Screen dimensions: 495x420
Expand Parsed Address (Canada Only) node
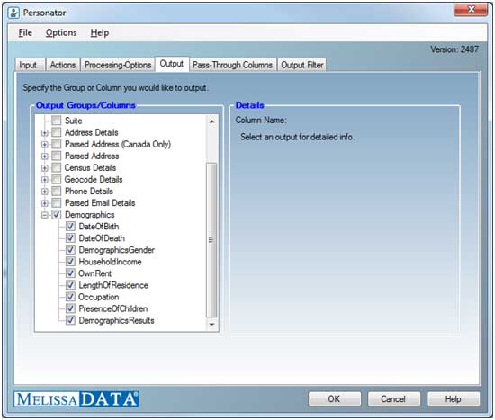coord(44,145)
